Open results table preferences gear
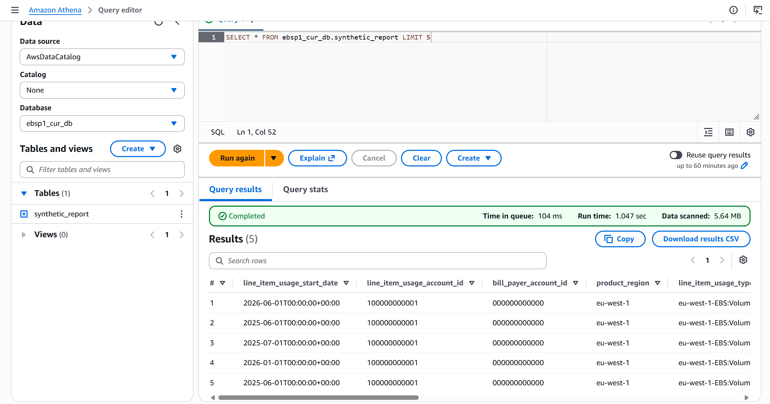 point(743,260)
